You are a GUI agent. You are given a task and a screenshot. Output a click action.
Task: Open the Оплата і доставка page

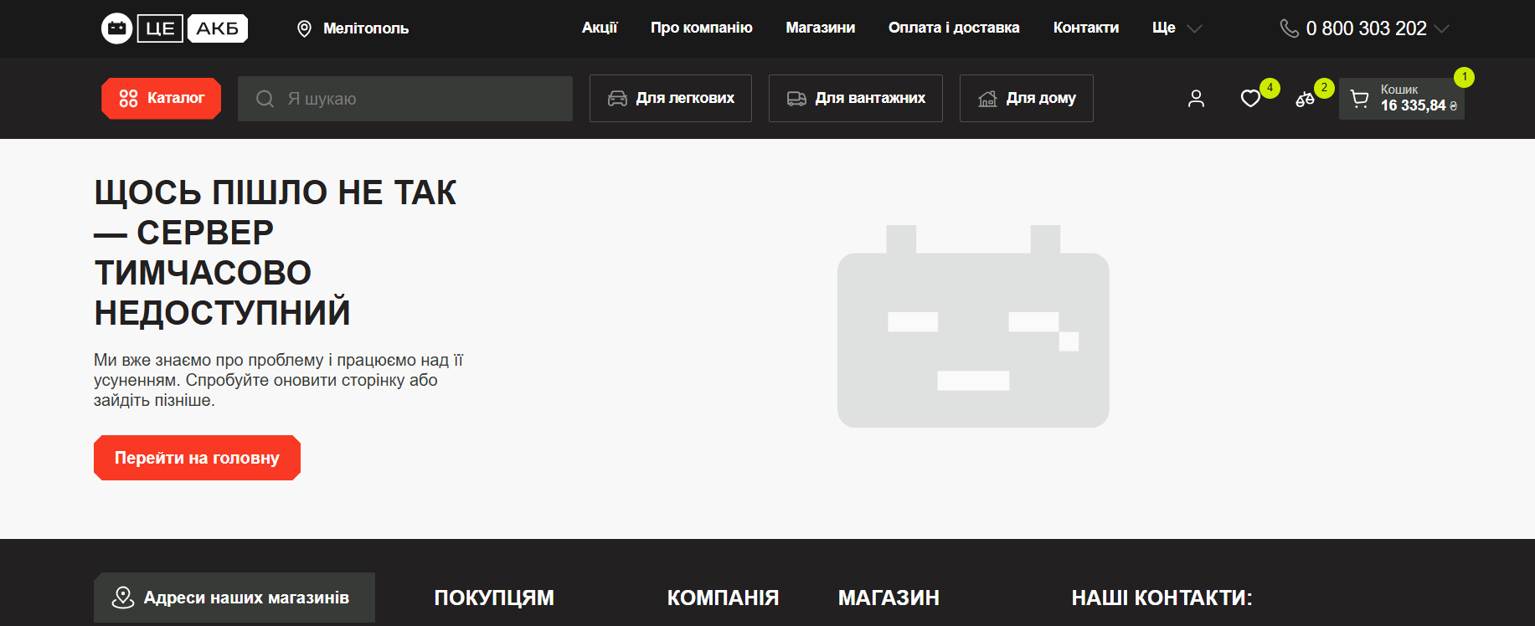(954, 28)
